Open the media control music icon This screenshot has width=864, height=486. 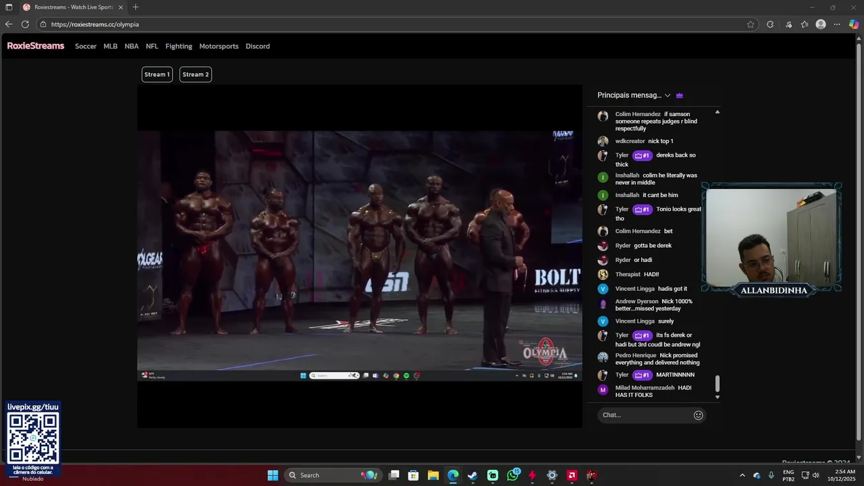tap(788, 24)
